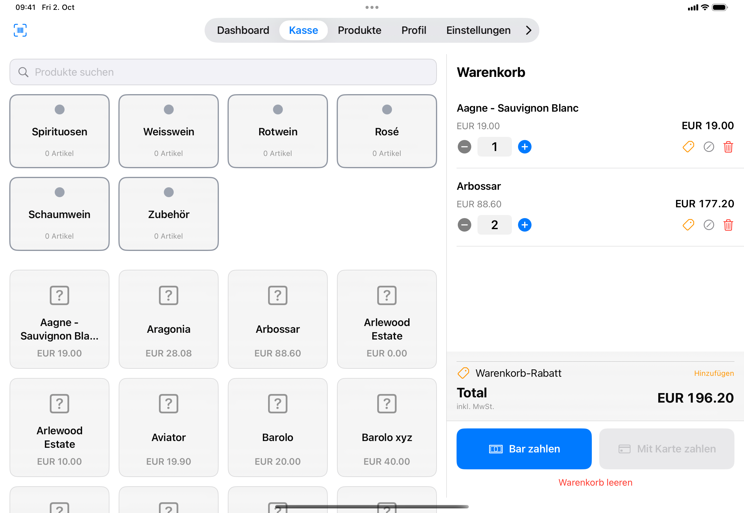Switch to the Dashboard tab
This screenshot has height=513, width=744.
pyautogui.click(x=243, y=30)
